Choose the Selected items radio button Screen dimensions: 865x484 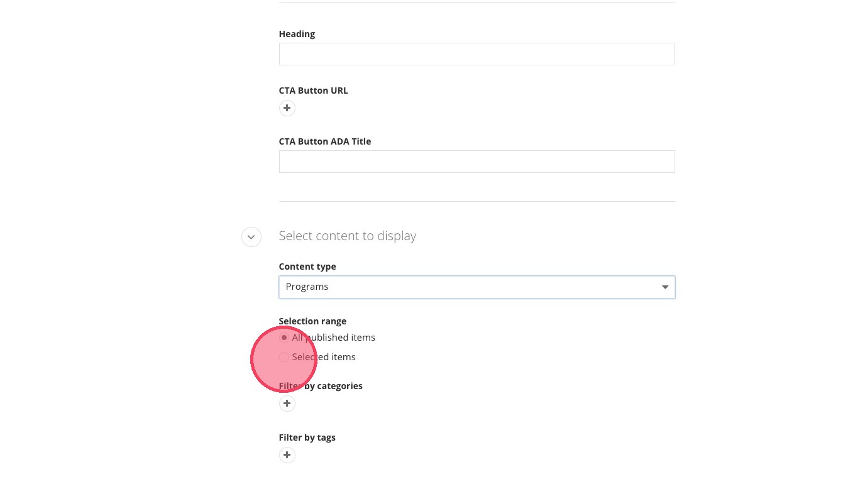tap(284, 357)
